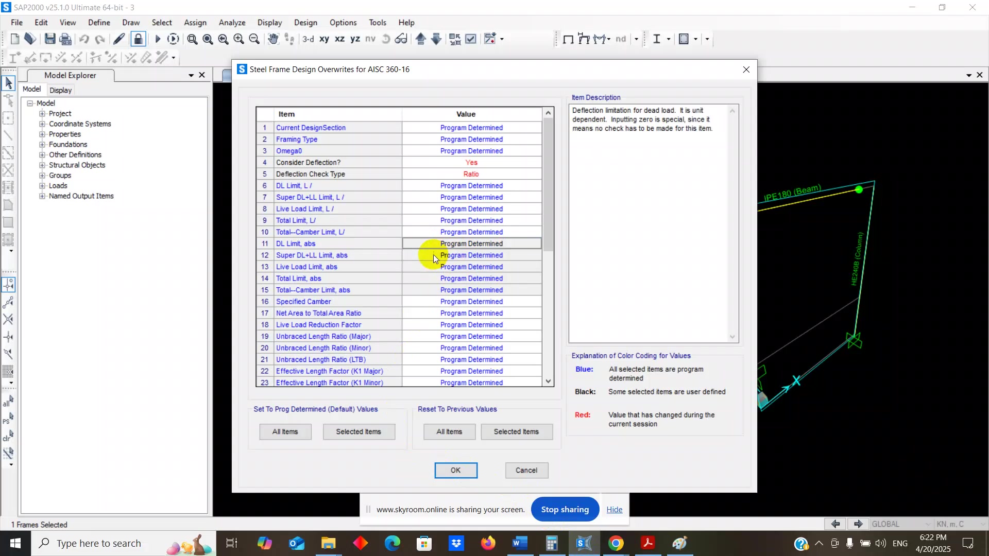
Task: Open the Chrome icon on the taskbar
Action: [616, 543]
